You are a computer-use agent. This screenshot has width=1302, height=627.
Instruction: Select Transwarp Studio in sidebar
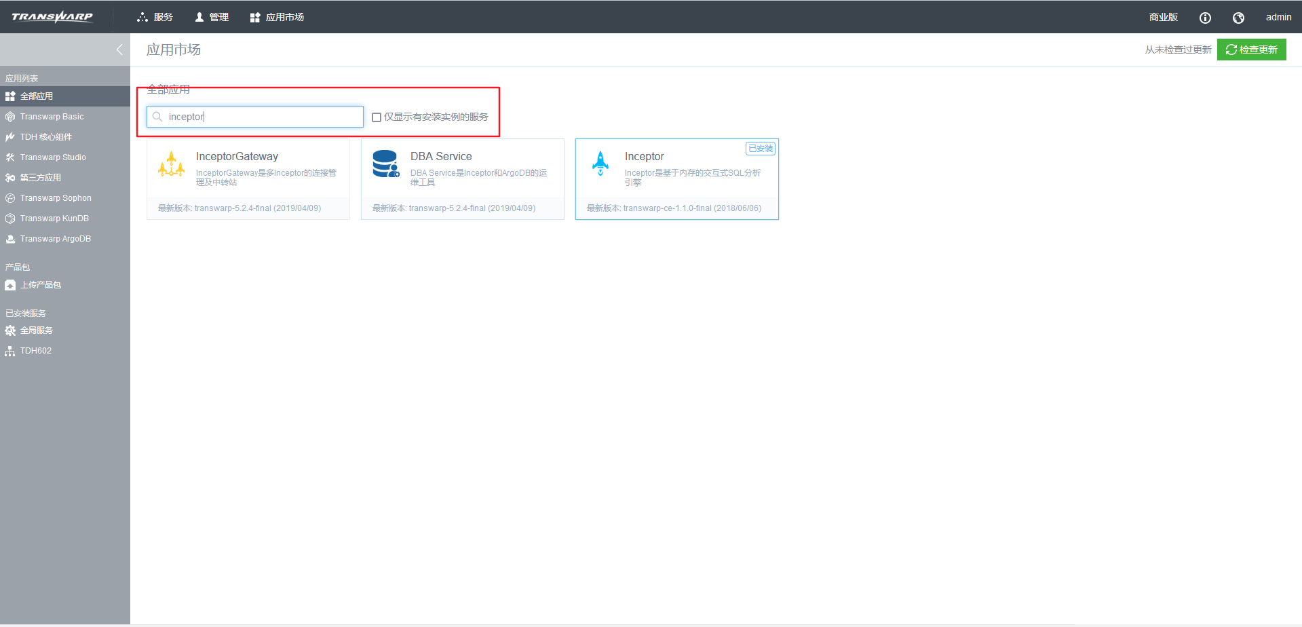click(53, 157)
